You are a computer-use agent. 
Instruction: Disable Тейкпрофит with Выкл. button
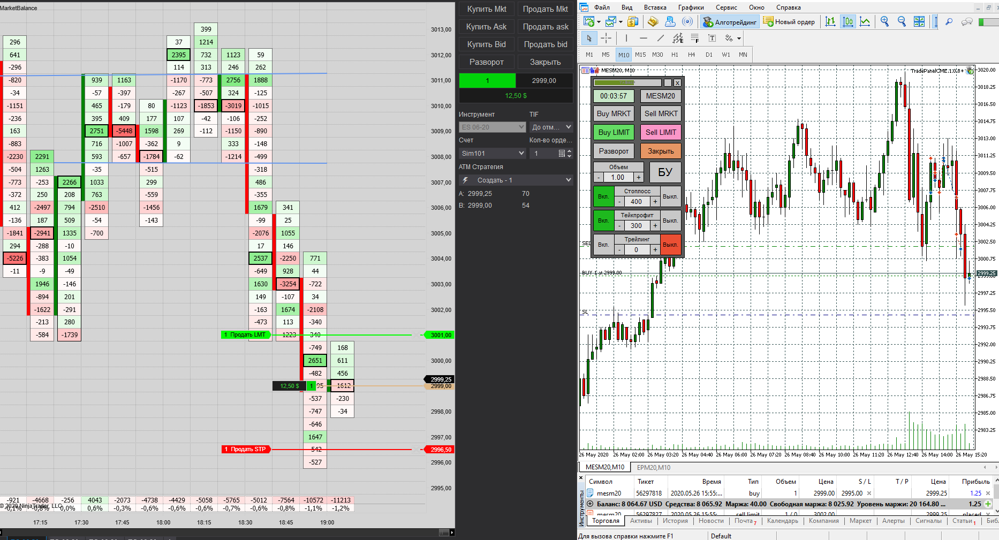coord(670,220)
